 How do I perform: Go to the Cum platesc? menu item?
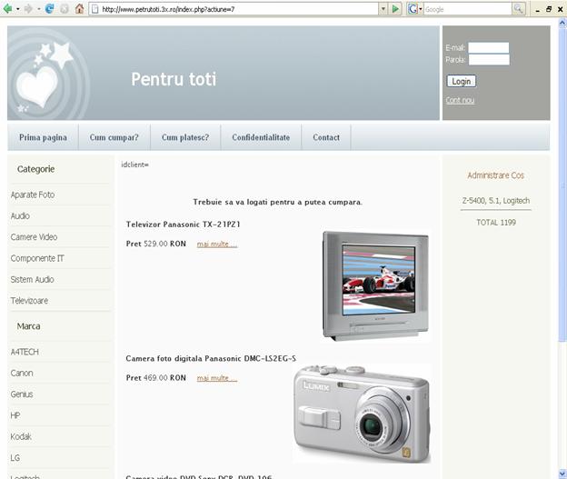pos(185,137)
